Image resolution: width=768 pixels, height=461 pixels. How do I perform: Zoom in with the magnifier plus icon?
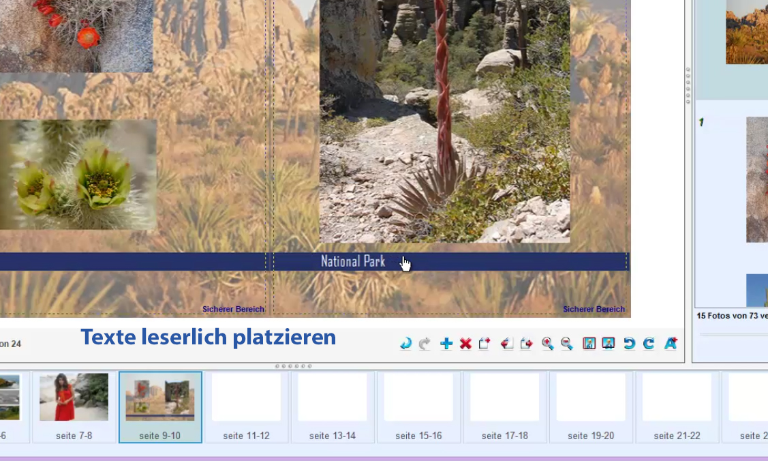[x=548, y=344]
